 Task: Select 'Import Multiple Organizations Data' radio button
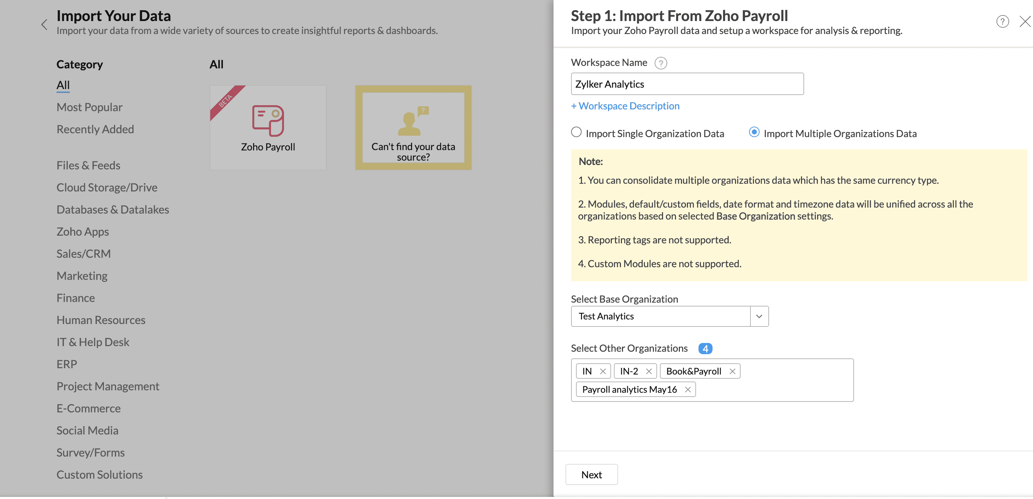point(753,133)
